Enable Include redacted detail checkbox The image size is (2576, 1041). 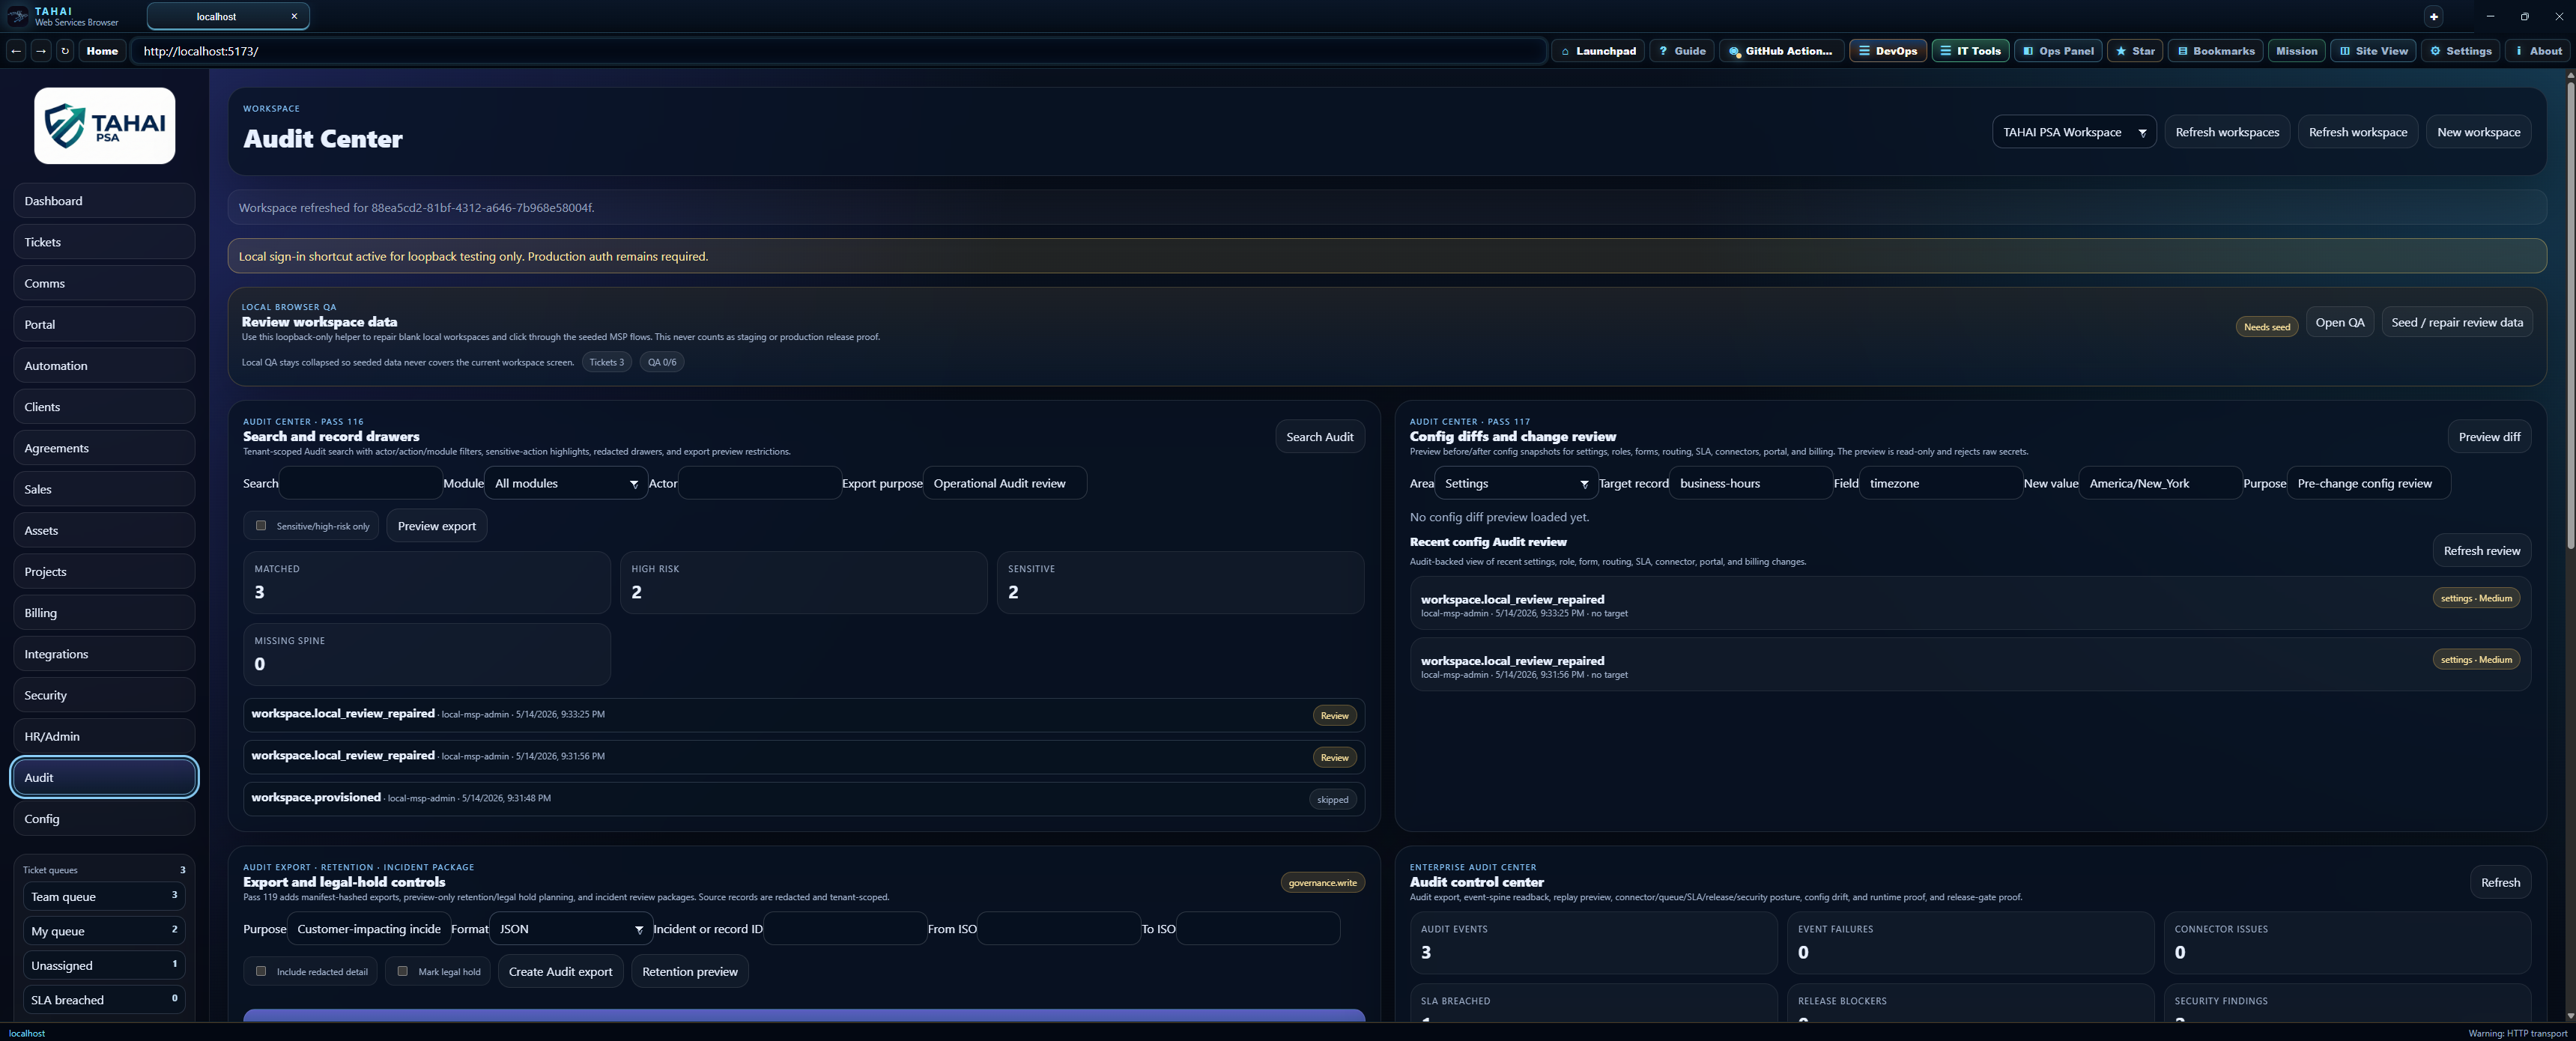(x=261, y=971)
